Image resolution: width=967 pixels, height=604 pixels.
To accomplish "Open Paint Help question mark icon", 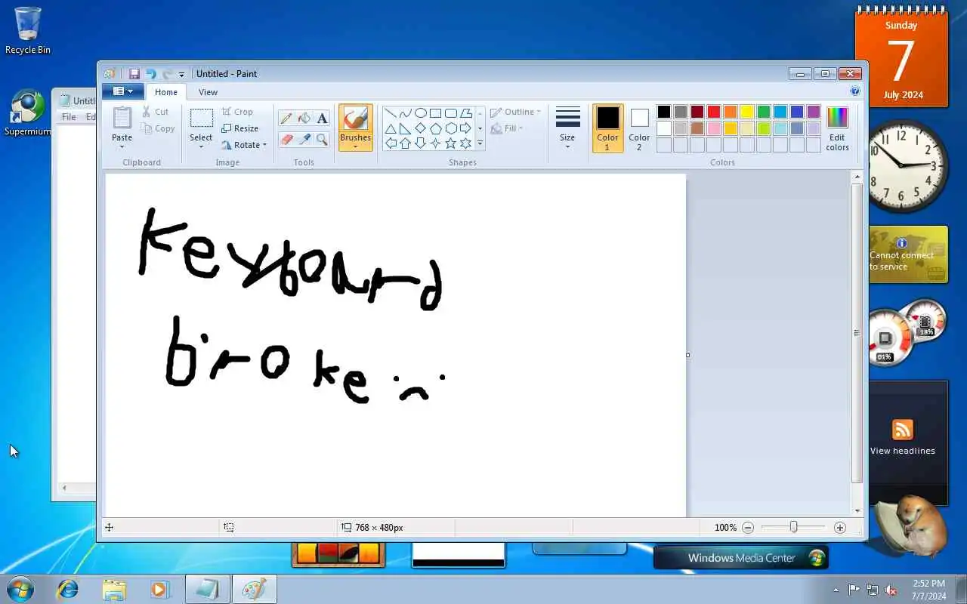I will click(855, 91).
